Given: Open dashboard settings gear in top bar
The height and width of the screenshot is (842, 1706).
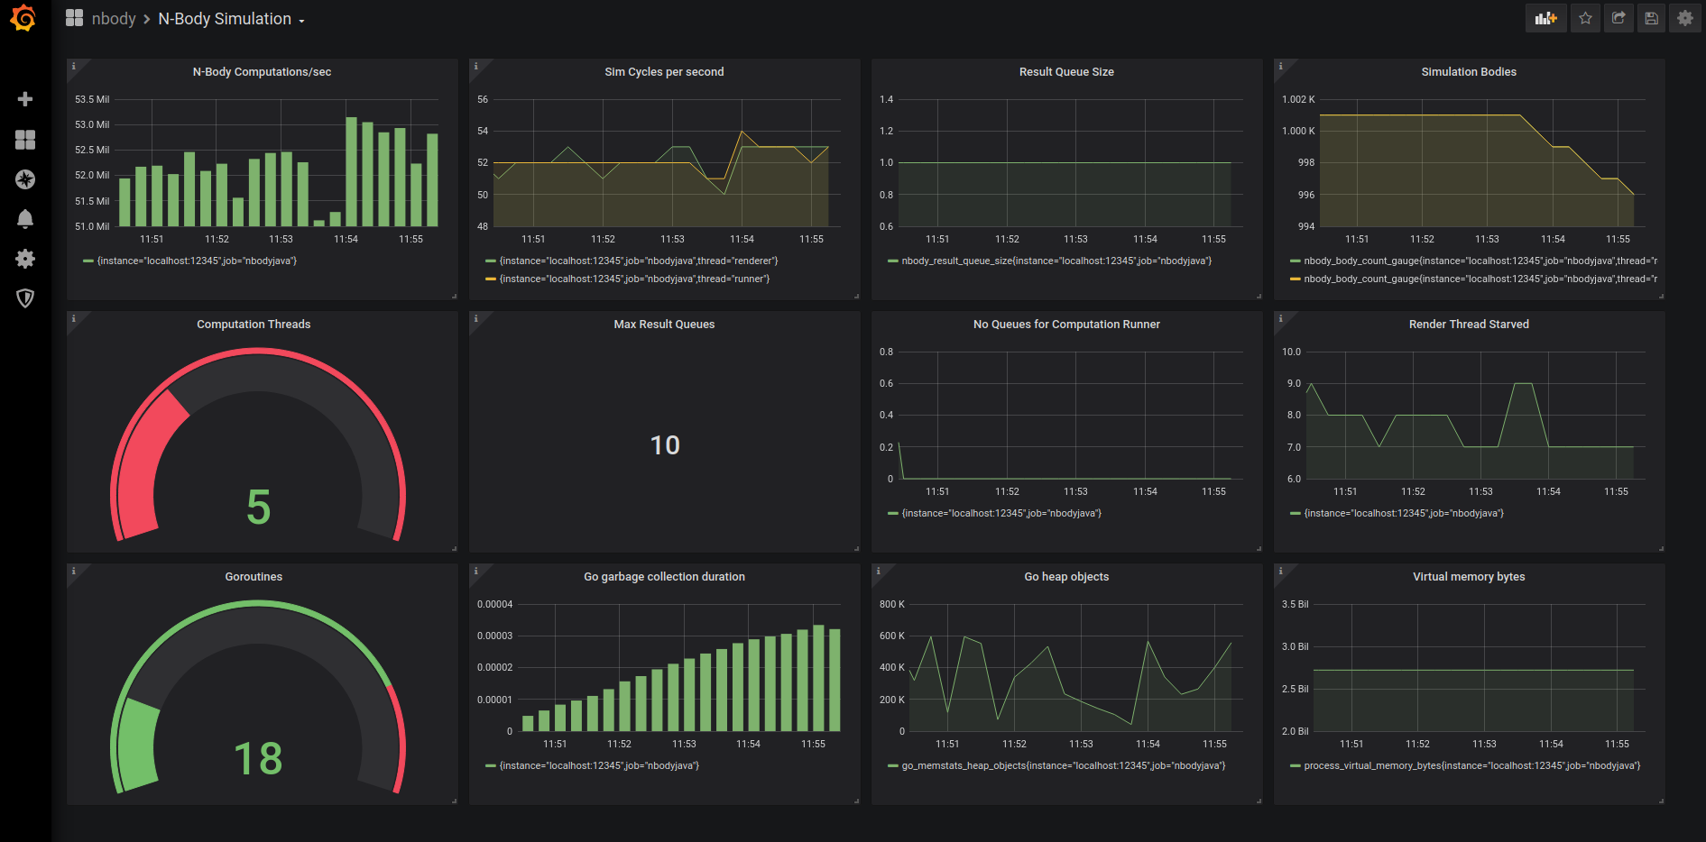Looking at the screenshot, I should click(x=1685, y=18).
